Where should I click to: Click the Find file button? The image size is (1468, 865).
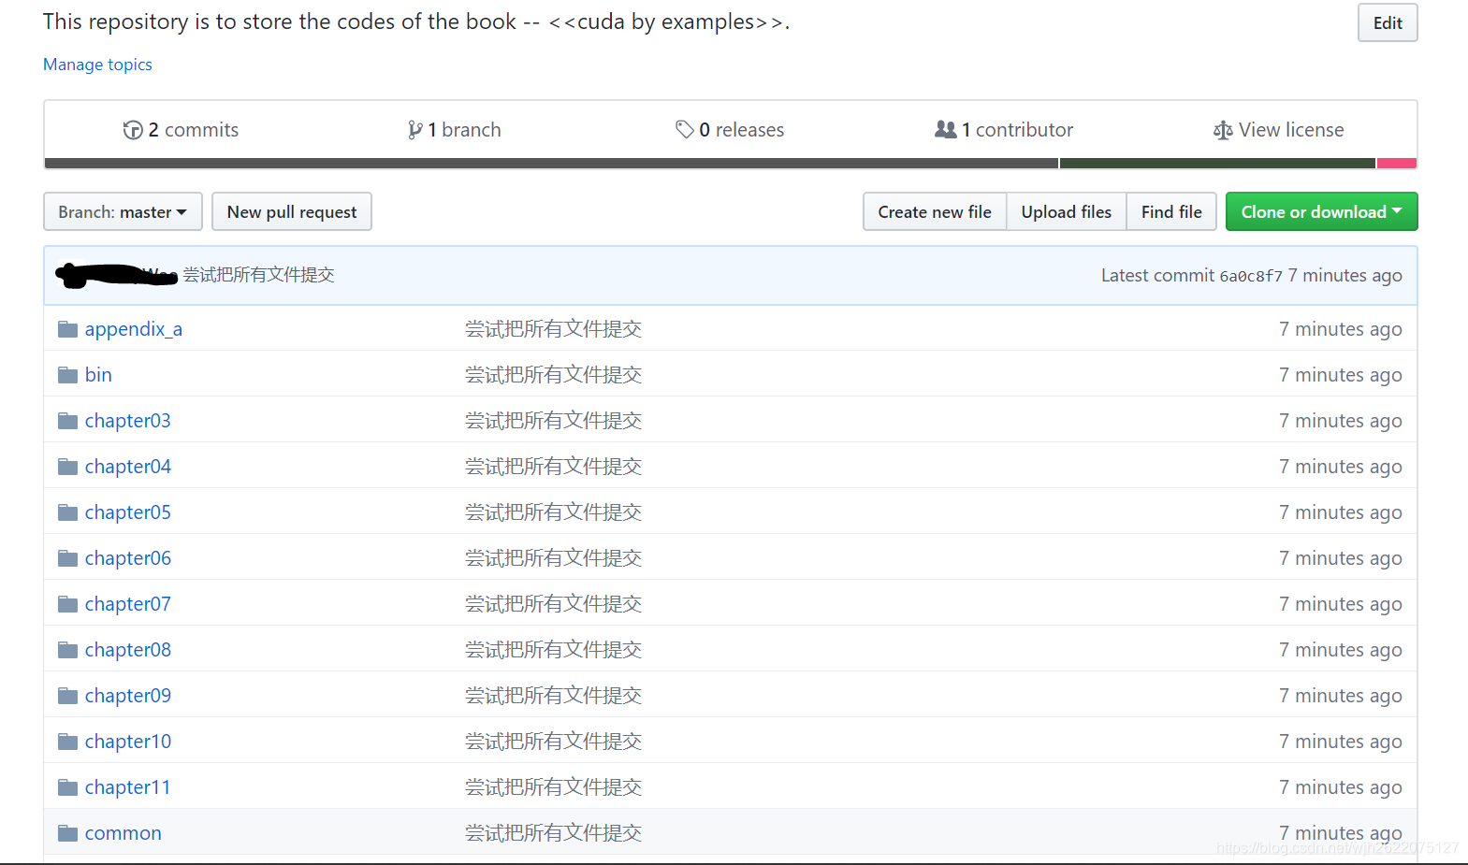(x=1171, y=211)
